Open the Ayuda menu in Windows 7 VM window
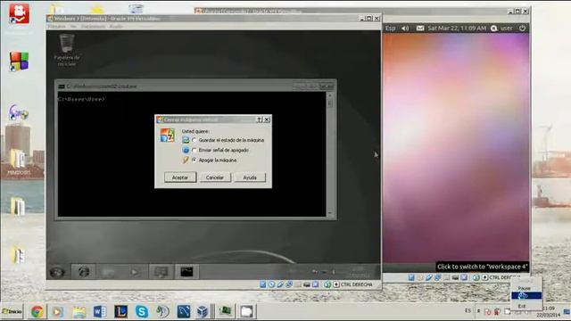The width and height of the screenshot is (571, 321). 116,27
